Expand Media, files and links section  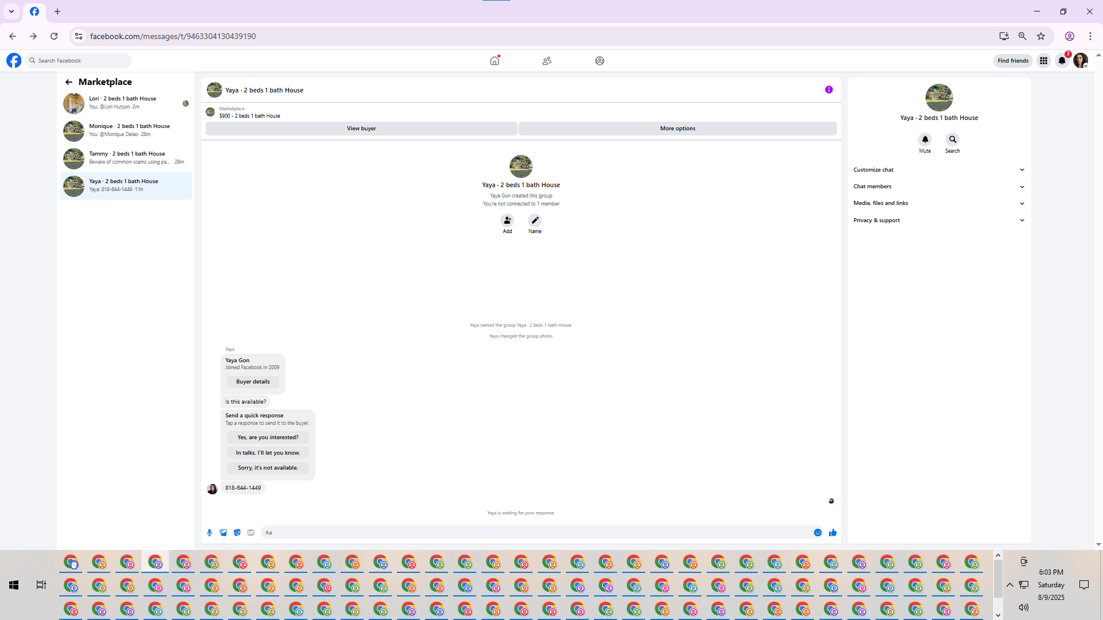pos(938,203)
